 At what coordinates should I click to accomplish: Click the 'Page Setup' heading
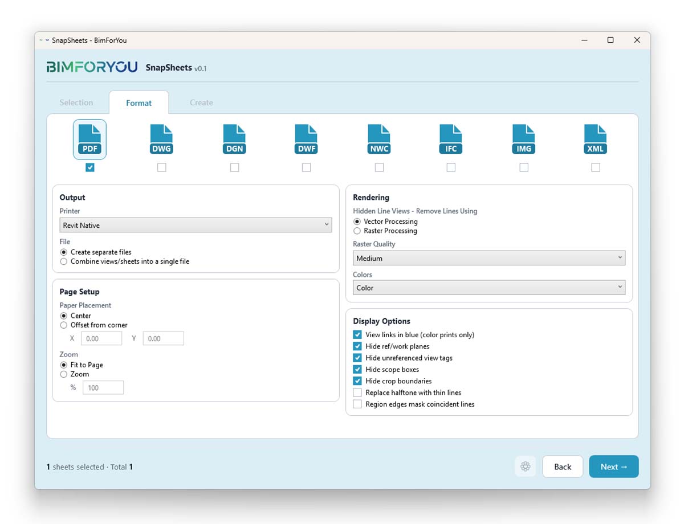(80, 292)
